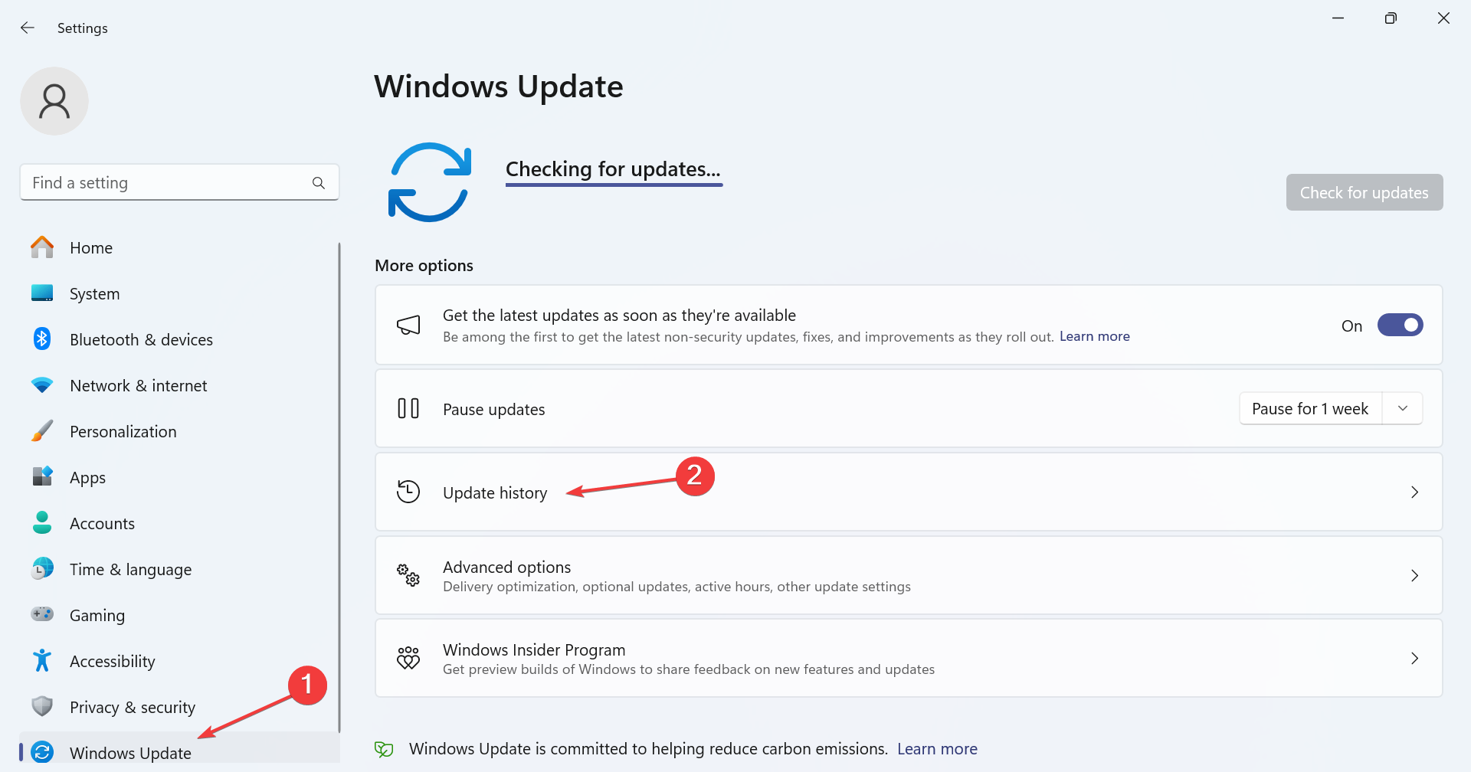Open Home in the sidebar

pyautogui.click(x=179, y=247)
